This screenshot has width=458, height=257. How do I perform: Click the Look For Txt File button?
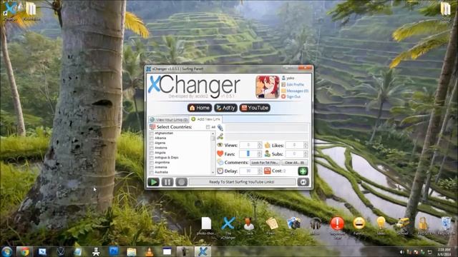(x=265, y=163)
